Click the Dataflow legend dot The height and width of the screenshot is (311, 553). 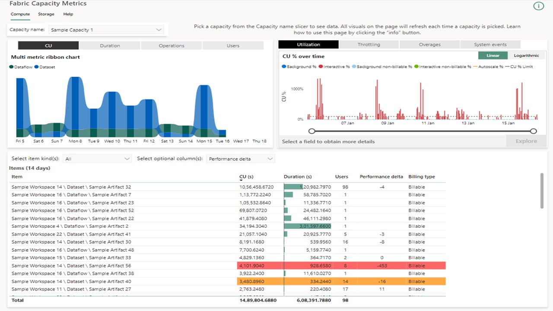coord(11,67)
